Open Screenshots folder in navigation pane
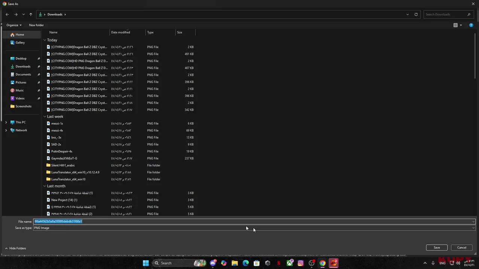Viewport: 479px width, 269px height. coord(24,106)
